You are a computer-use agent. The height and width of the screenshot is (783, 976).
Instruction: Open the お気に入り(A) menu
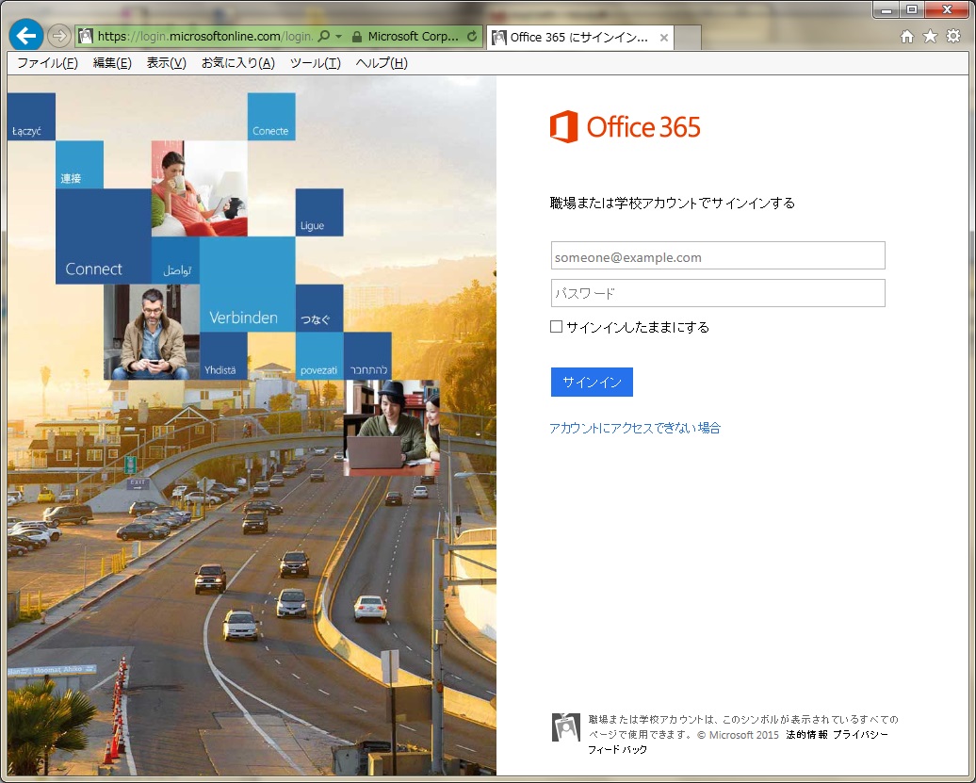tap(237, 63)
